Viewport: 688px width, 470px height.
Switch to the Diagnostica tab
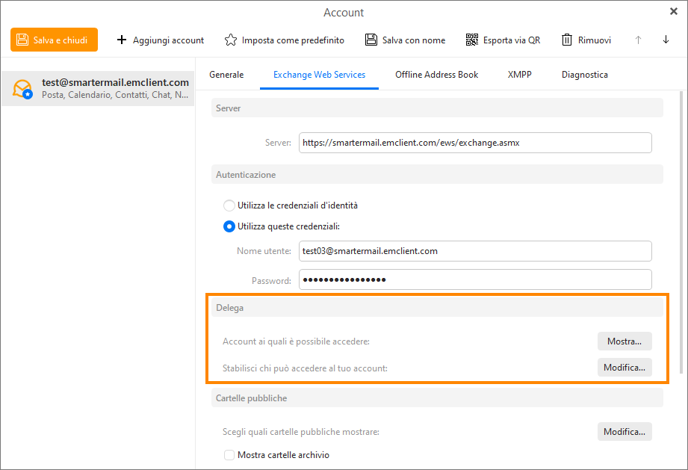[584, 75]
